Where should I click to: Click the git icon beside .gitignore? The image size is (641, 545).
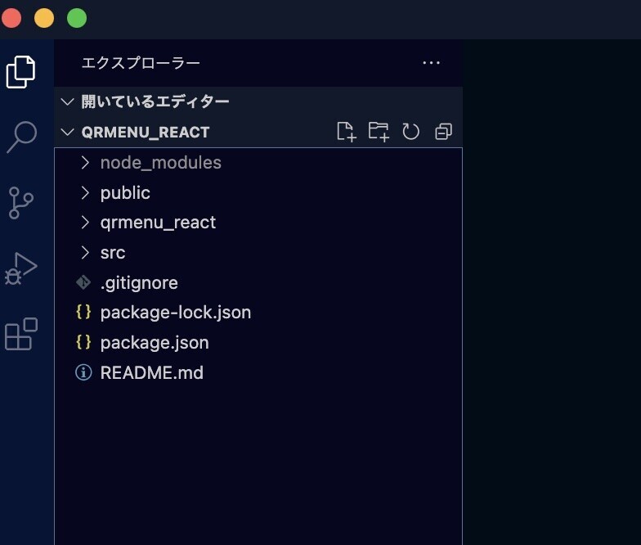(83, 283)
